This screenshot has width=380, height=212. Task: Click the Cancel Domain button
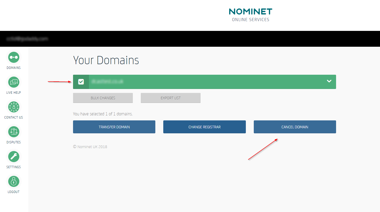[x=295, y=127]
